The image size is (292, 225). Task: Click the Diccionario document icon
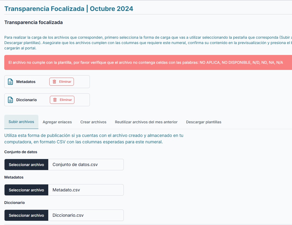click(10, 100)
